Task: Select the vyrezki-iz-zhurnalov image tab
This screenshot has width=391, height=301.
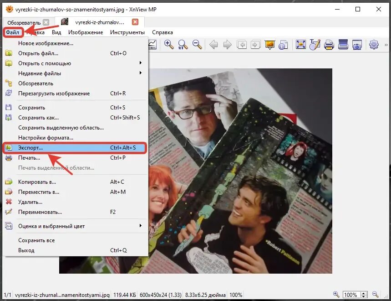Action: (100, 22)
